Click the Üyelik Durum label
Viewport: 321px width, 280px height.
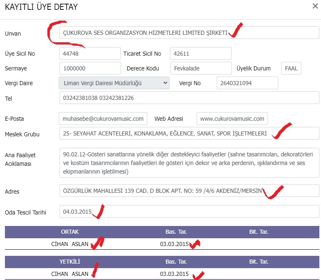254,68
